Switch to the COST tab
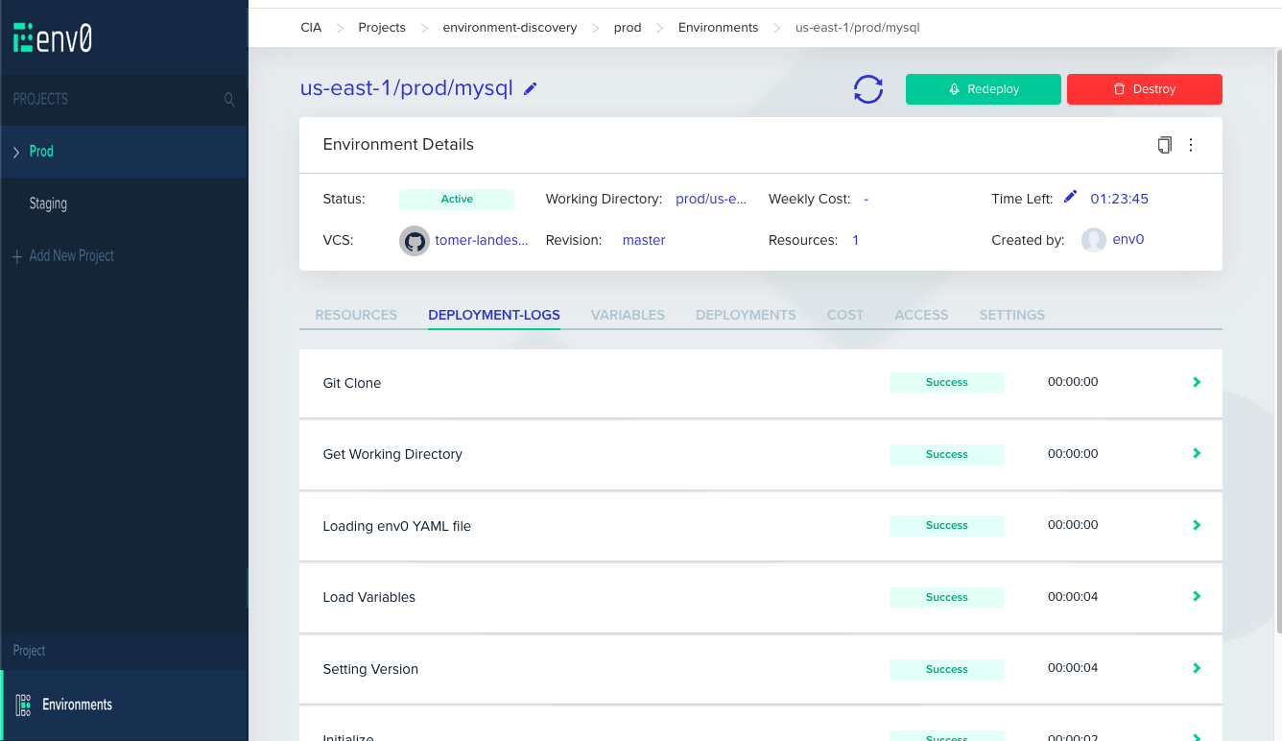Viewport: 1282px width, 741px height. click(x=845, y=315)
